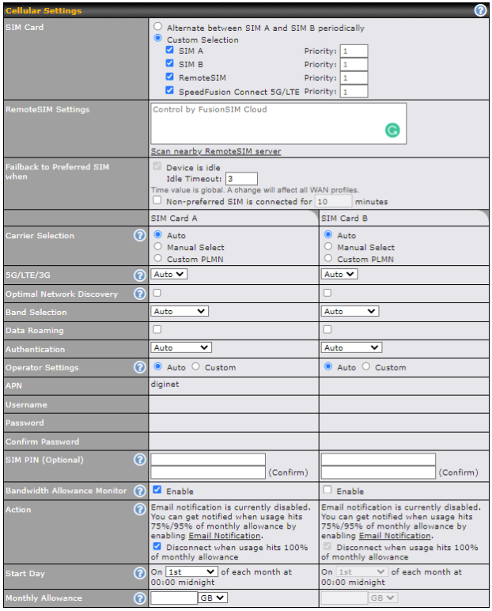Enable Bandwidth Allowance Monitor for SIM Card B
The image size is (492, 611).
(327, 490)
